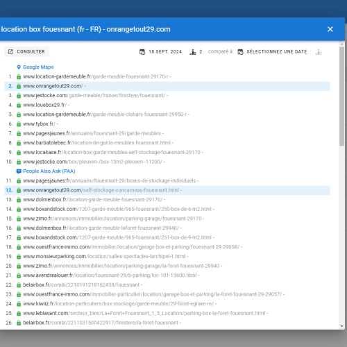Open result 18 ouestfrance-immo.com fouesnant-29-29058

[x=131, y=247]
